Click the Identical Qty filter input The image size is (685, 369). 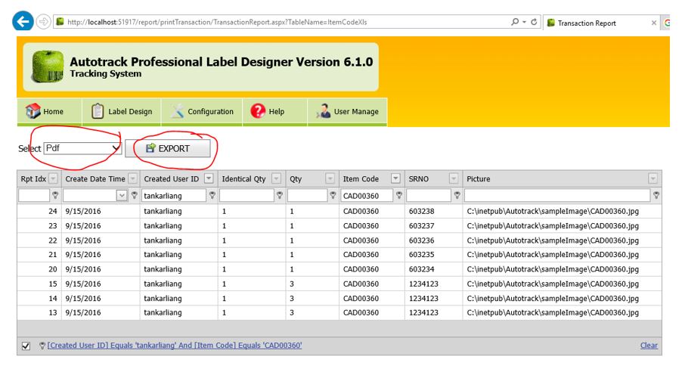coord(246,196)
